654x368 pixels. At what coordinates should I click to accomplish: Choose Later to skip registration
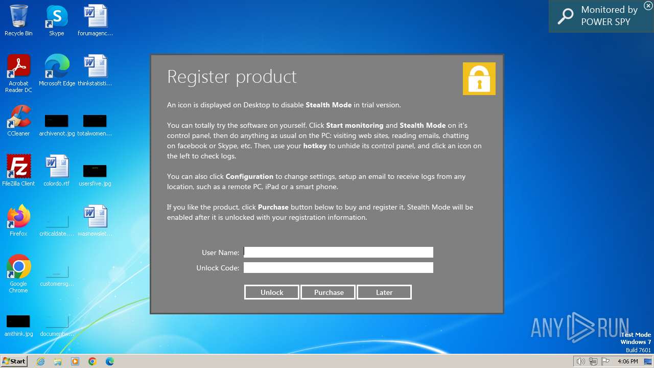click(384, 292)
